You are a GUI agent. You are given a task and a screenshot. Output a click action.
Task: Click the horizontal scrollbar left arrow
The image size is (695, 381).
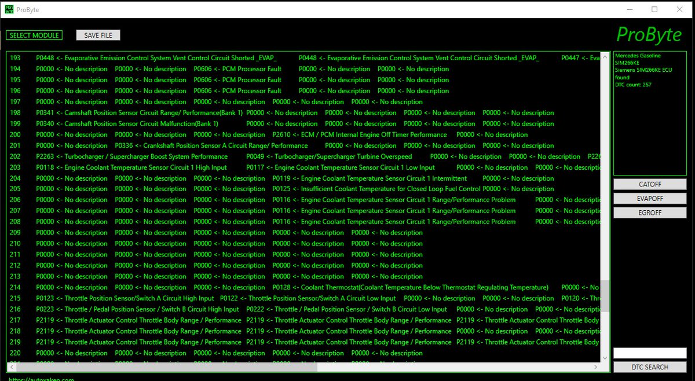pos(11,368)
